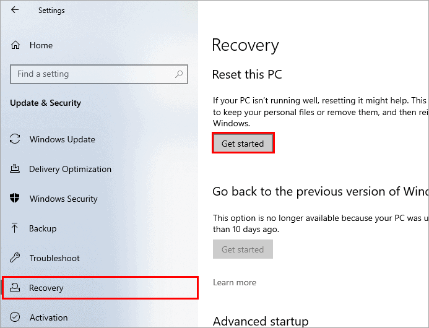
Task: Click the Backup arrow icon
Action: click(15, 229)
